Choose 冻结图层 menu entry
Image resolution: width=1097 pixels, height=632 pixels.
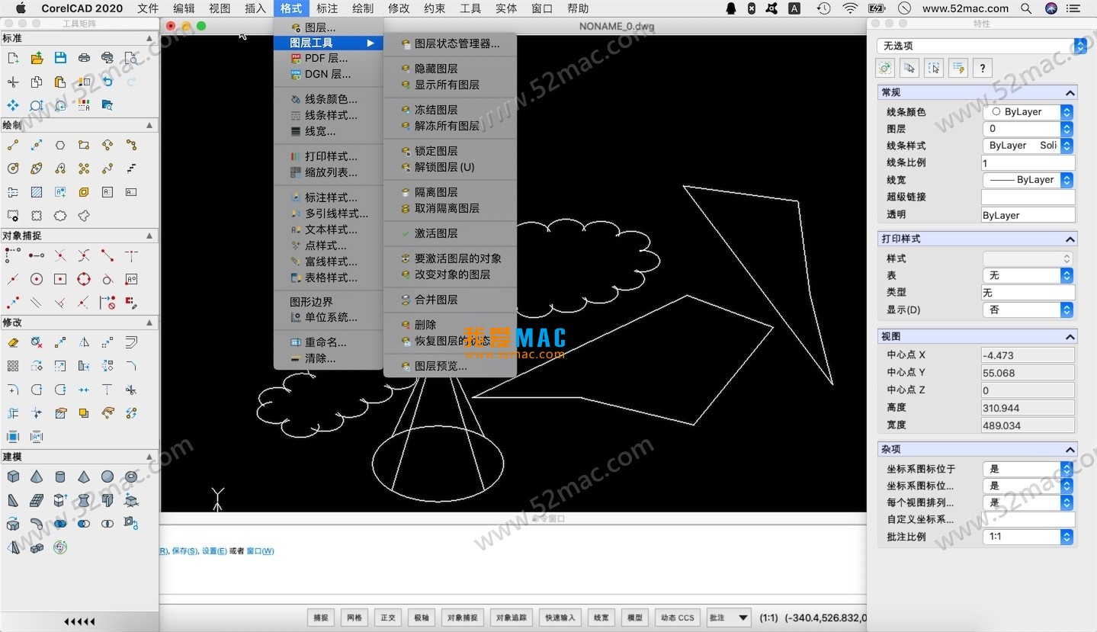coord(451,110)
